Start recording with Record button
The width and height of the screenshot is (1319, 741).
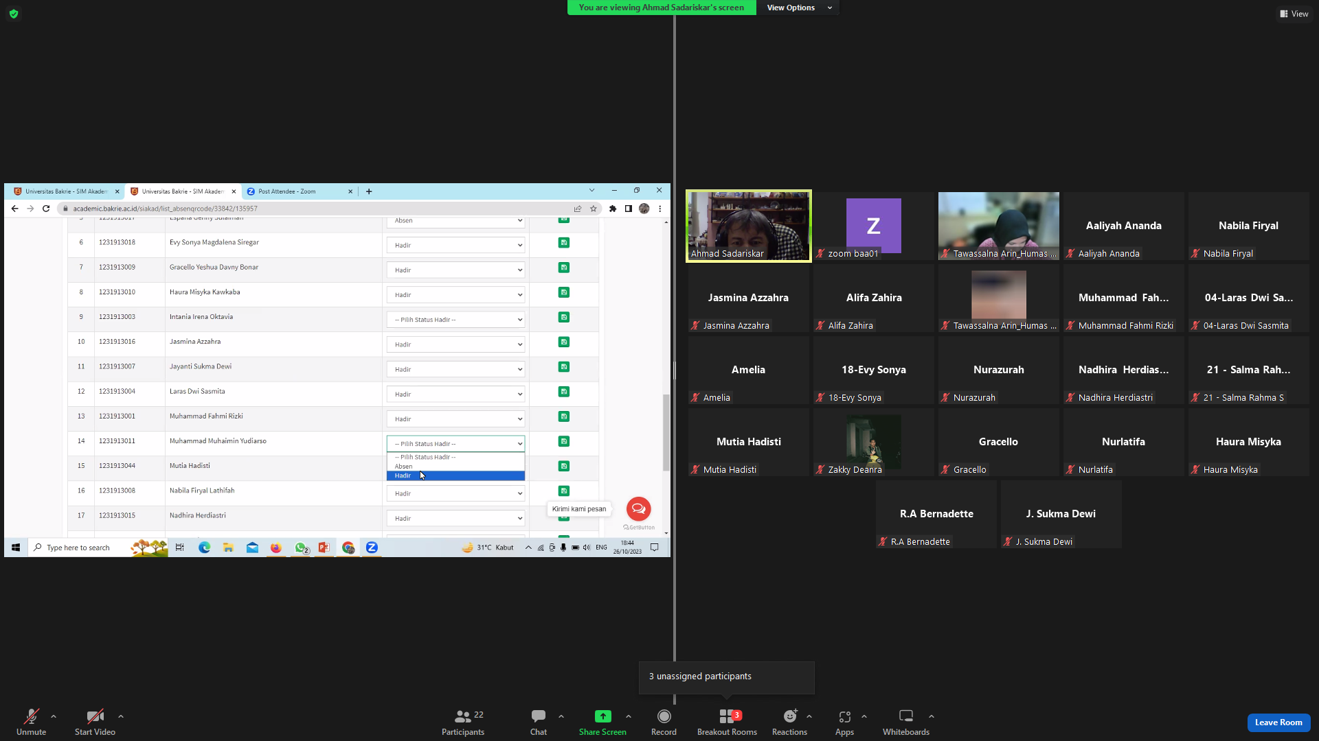[x=664, y=722]
